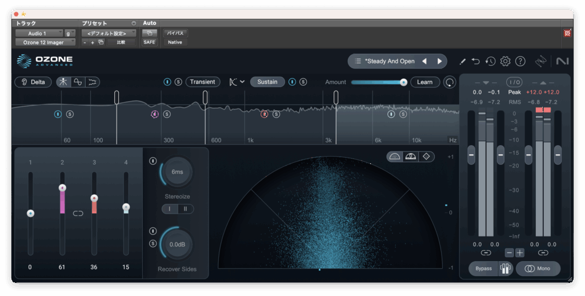585x296 pixels.
Task: Toggle Stereoize power button
Action: 153,161
